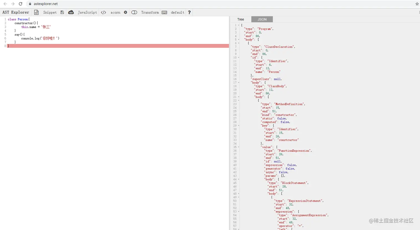Click the "params": [] line
This screenshot has width=420, height=230.
point(274,176)
